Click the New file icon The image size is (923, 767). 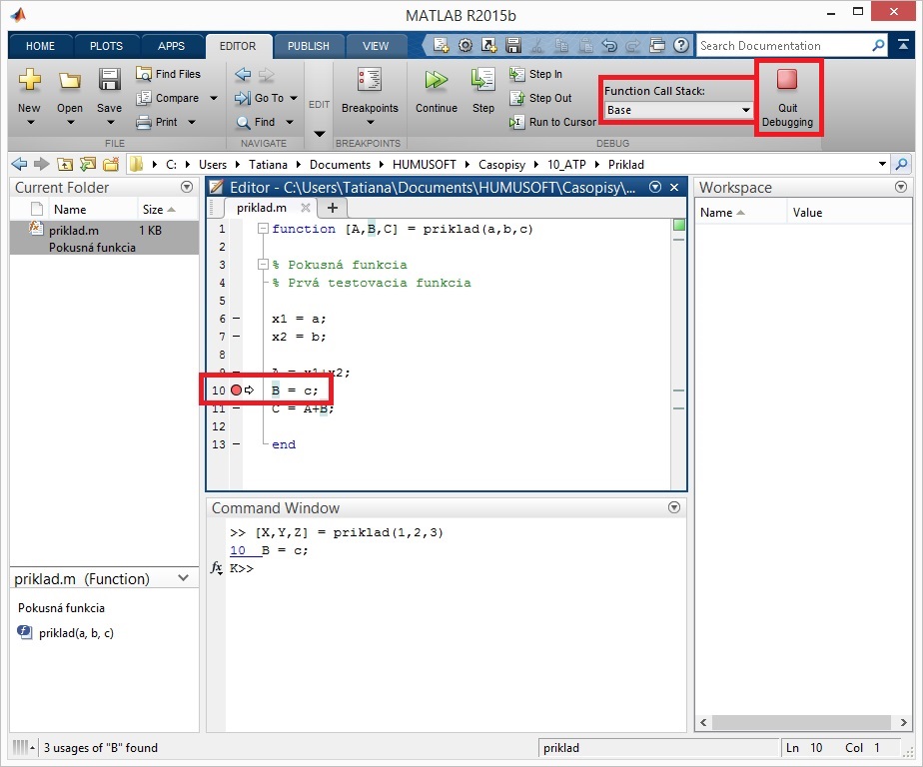pos(29,80)
